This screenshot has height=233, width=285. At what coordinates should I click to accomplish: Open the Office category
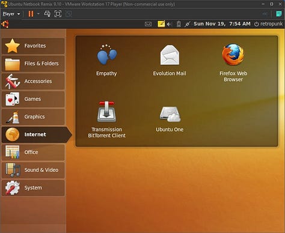(x=33, y=153)
